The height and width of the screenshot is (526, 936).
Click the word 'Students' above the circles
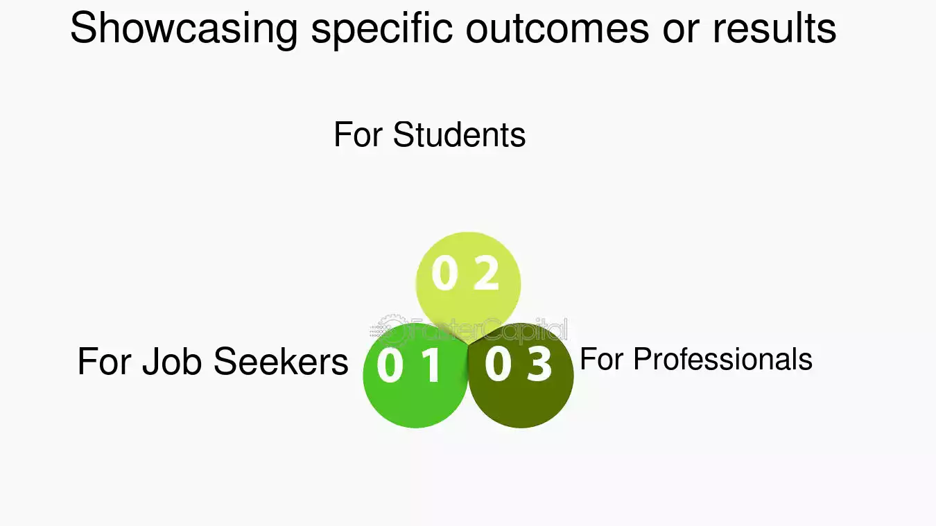pyautogui.click(x=460, y=134)
